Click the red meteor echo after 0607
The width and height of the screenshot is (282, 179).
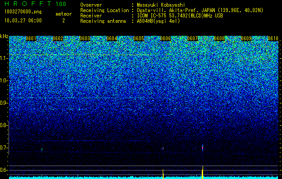[203, 148]
